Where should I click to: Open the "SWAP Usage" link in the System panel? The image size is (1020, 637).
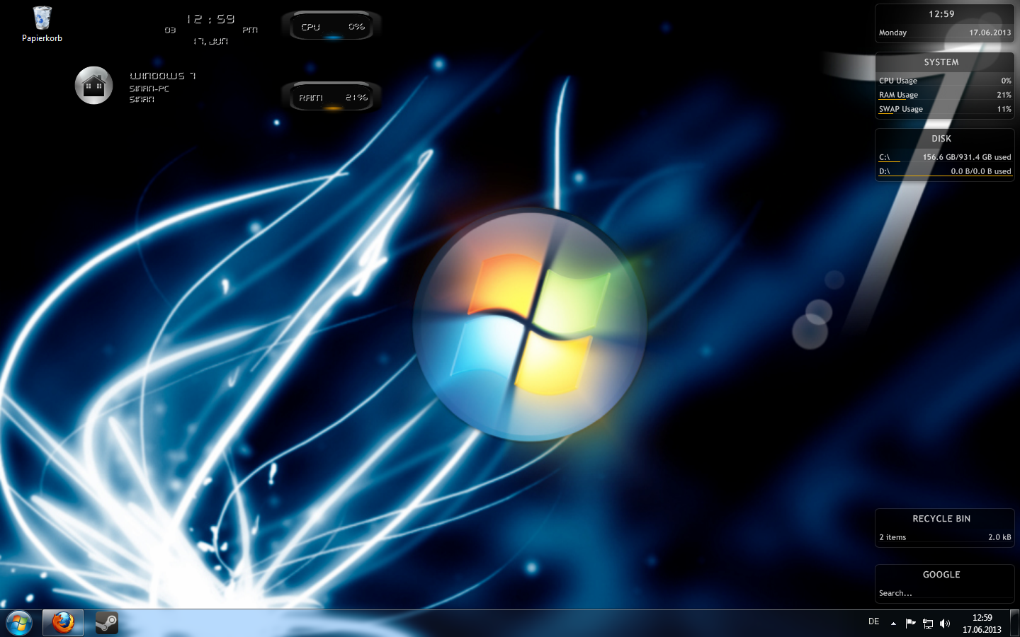point(900,109)
